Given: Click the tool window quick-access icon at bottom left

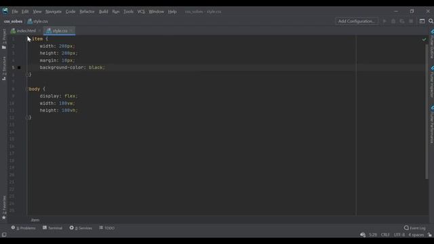Looking at the screenshot, I should click(4, 235).
